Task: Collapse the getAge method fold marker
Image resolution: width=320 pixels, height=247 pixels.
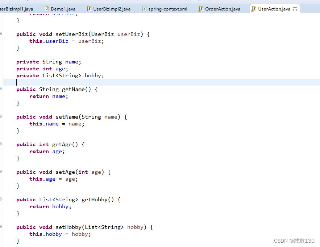Action: [x=1, y=144]
